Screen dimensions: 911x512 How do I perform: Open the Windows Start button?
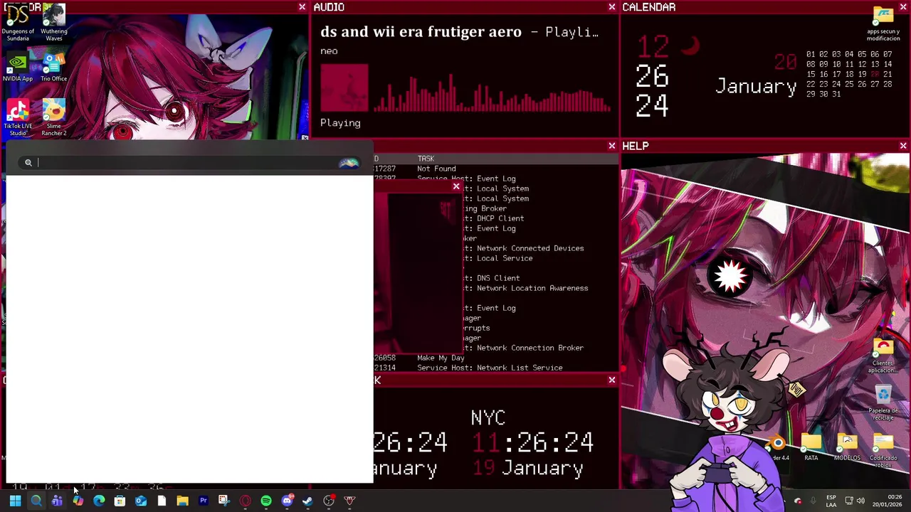pos(15,501)
